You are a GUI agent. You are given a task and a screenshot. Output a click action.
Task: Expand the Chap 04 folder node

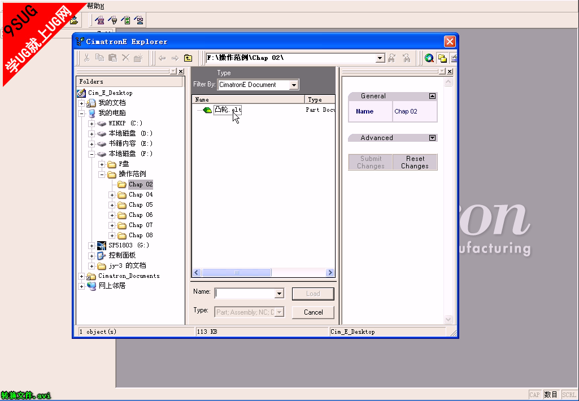click(112, 195)
